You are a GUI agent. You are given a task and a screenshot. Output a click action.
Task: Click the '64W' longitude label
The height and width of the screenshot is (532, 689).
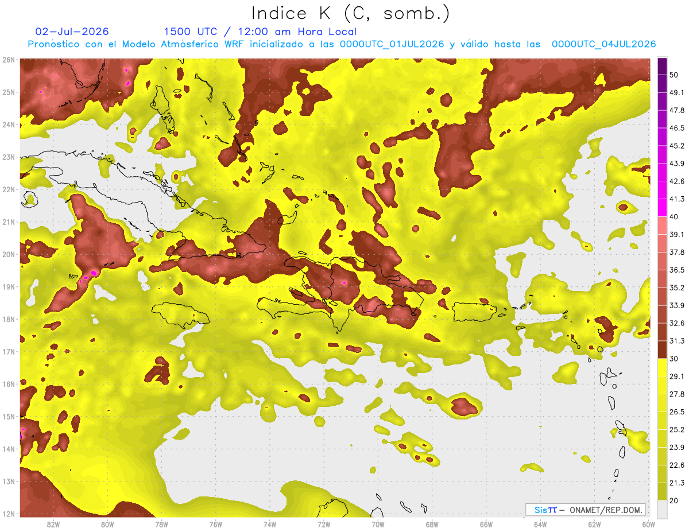click(x=540, y=524)
